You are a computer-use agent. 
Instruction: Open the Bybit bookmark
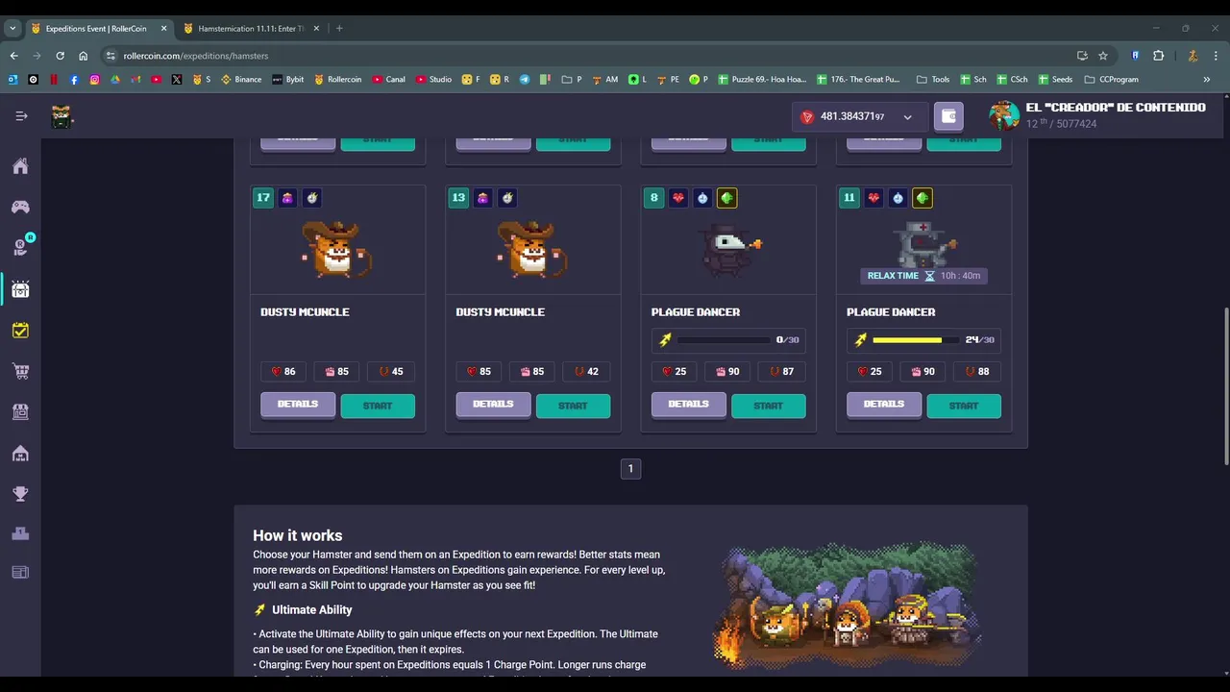pos(287,80)
